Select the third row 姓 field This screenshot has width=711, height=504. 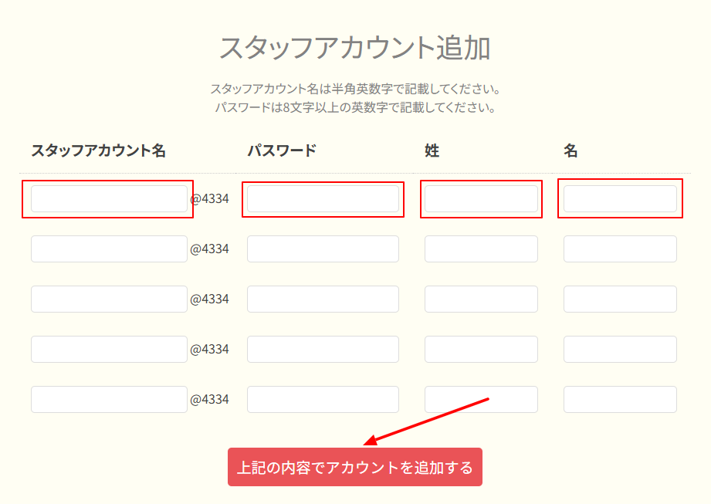tap(481, 299)
